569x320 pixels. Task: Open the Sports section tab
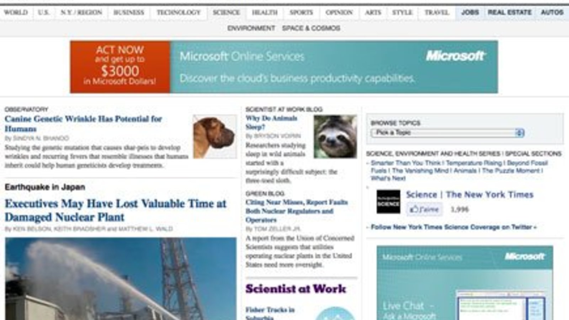(301, 12)
